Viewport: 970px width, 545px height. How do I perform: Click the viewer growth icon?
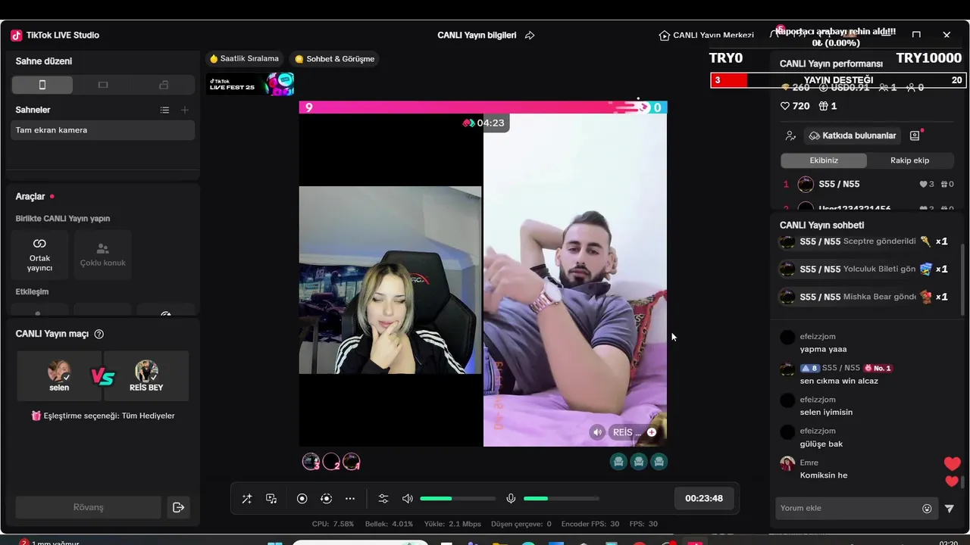coord(791,135)
